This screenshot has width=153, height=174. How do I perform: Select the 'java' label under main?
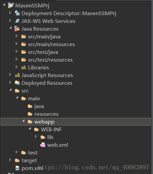tap(39, 106)
